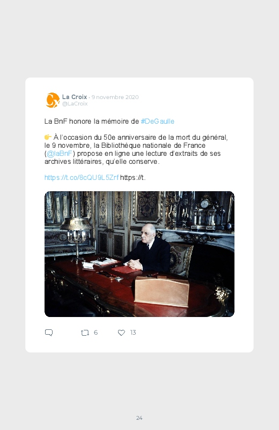Open the #DeGaulle hashtag
Screen dimensions: 279x430
click(158, 121)
